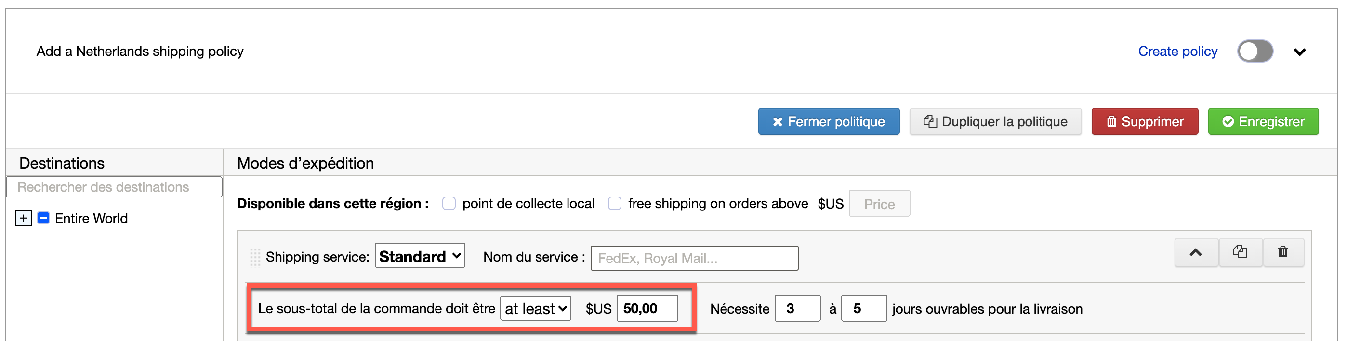The height and width of the screenshot is (341, 1347).
Task: Close policy with Fermer politique
Action: coord(828,122)
